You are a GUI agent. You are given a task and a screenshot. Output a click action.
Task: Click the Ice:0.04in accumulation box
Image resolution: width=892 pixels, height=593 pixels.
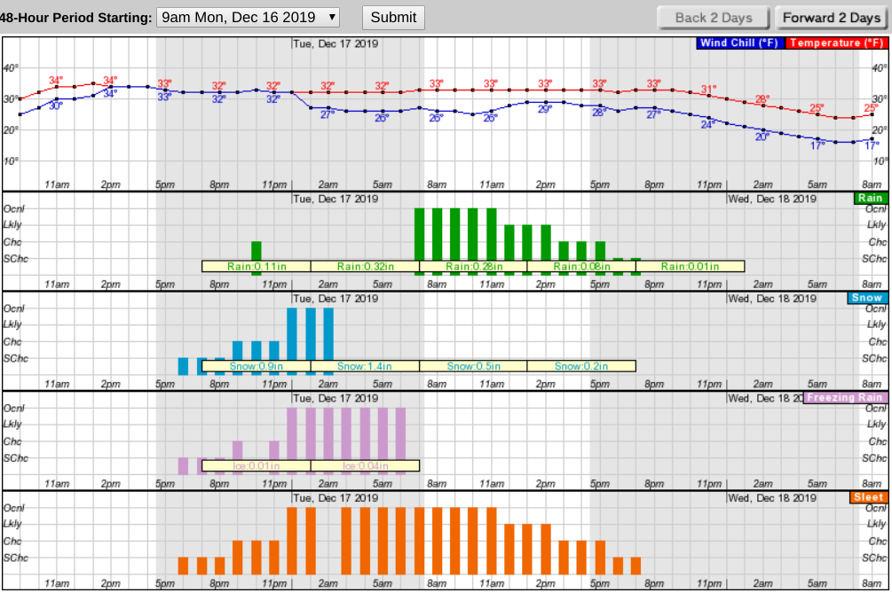[x=365, y=466]
